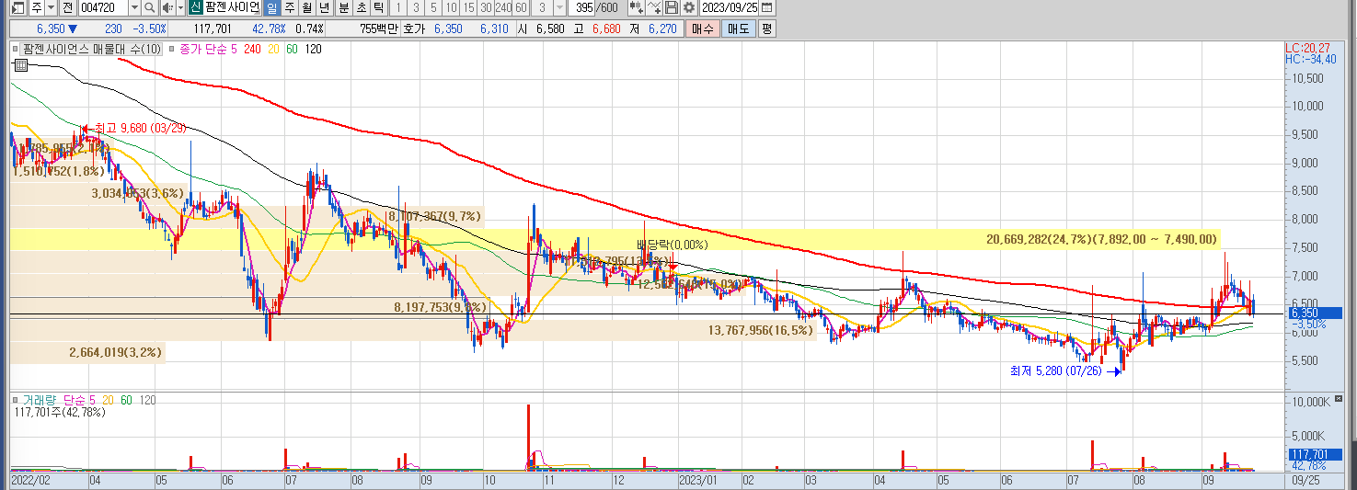Image resolution: width=1357 pixels, height=490 pixels.
Task: Expand the stock code 004720 dropdown
Action: (x=134, y=8)
